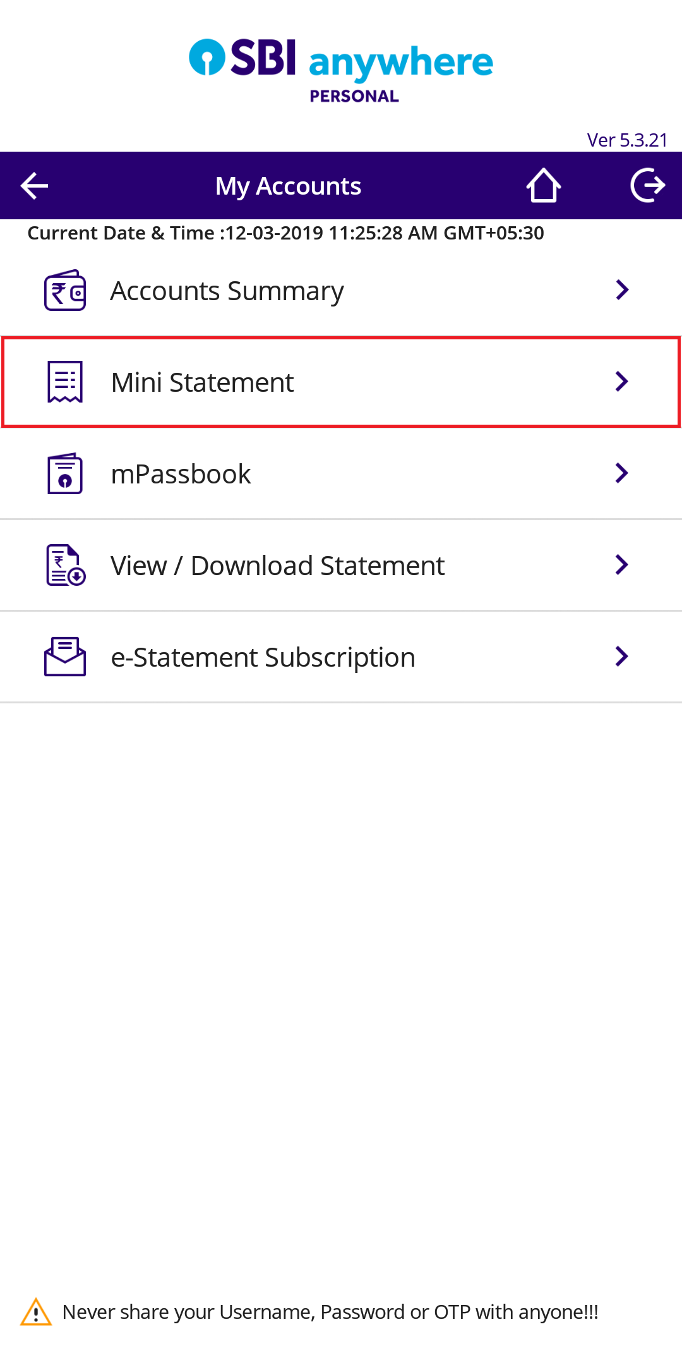
Task: Click the View / Download Statement chevron
Action: [622, 565]
